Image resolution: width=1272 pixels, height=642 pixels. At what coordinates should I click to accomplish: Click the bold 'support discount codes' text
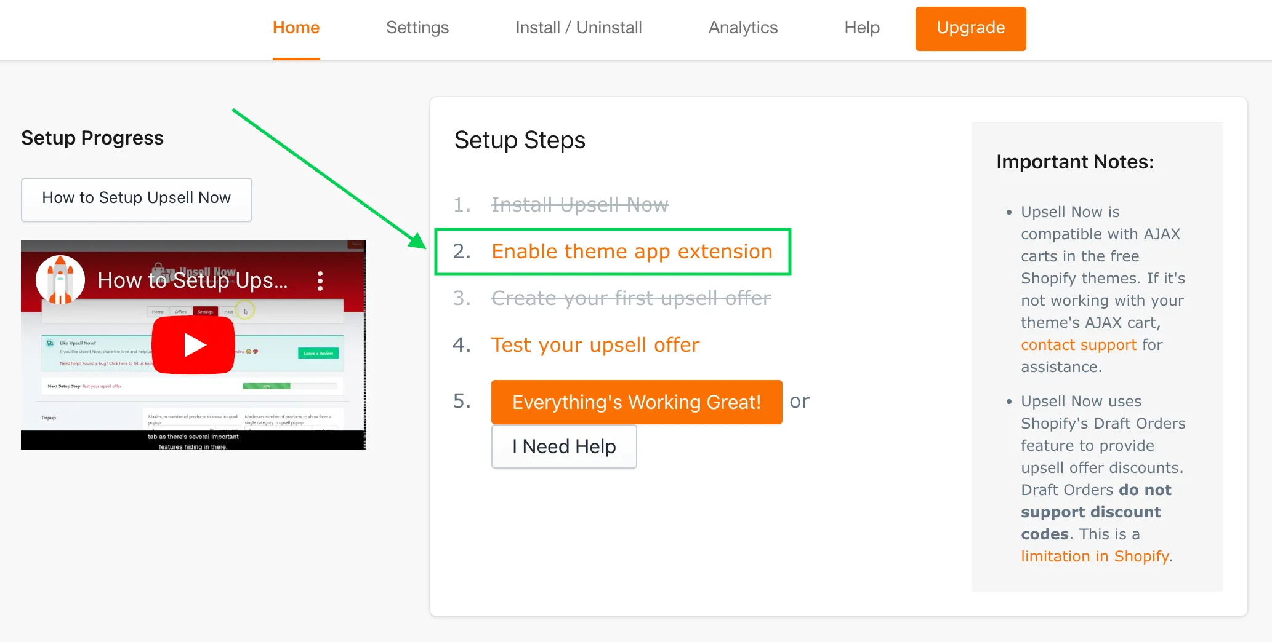[x=1090, y=523]
